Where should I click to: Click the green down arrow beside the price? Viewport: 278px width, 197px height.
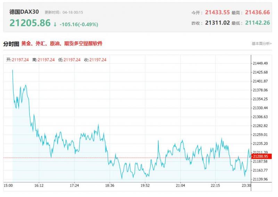(55, 24)
